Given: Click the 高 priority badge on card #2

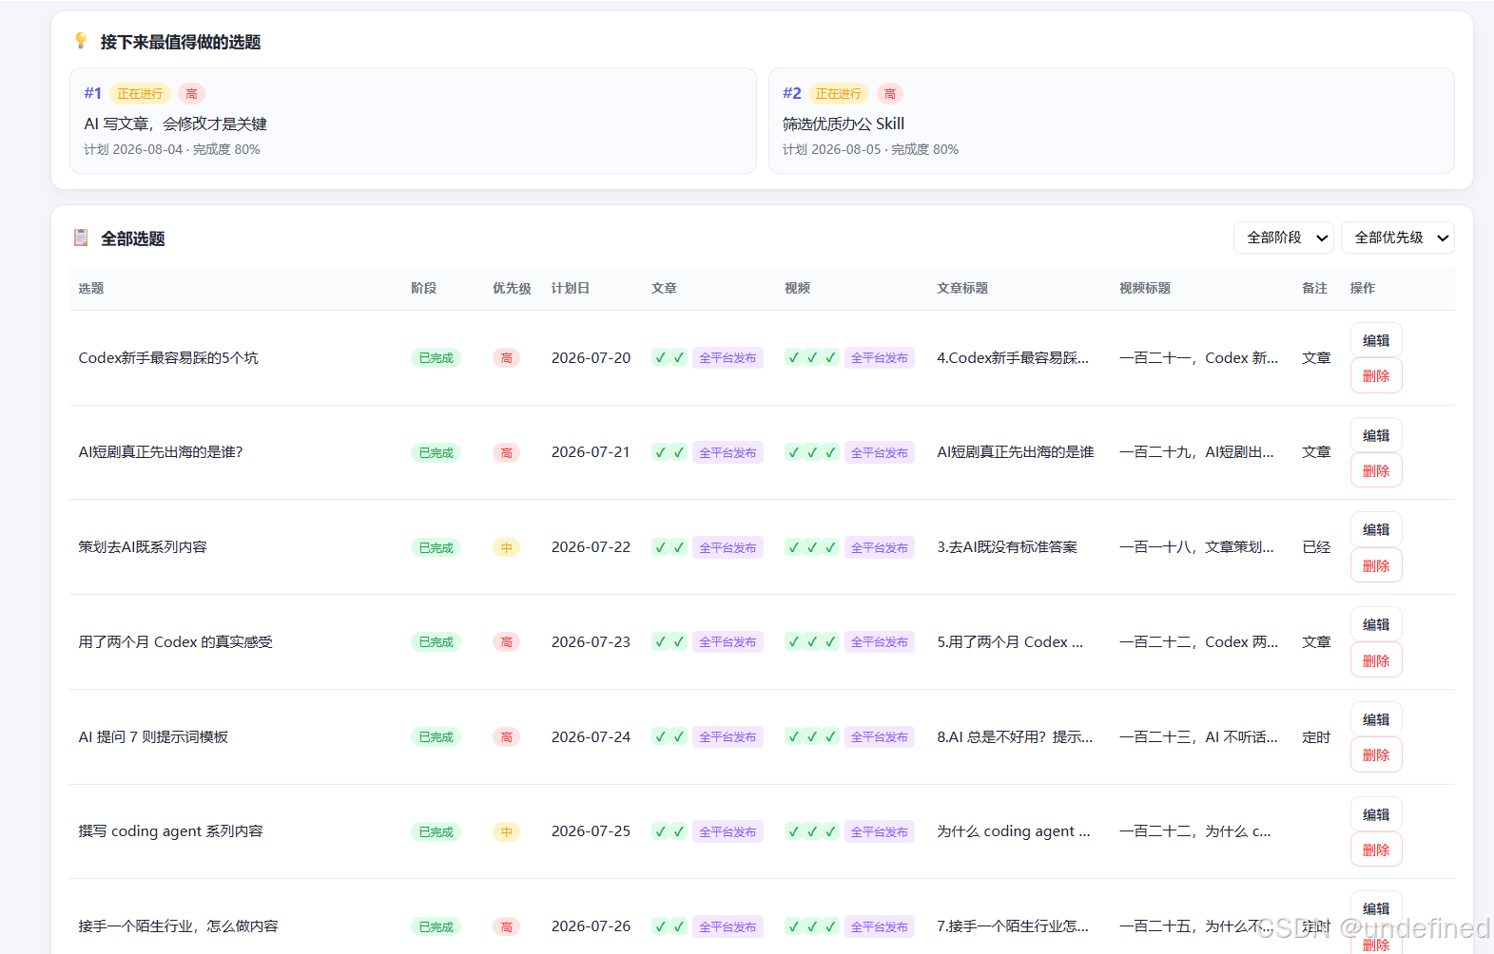Looking at the screenshot, I should pos(889,93).
